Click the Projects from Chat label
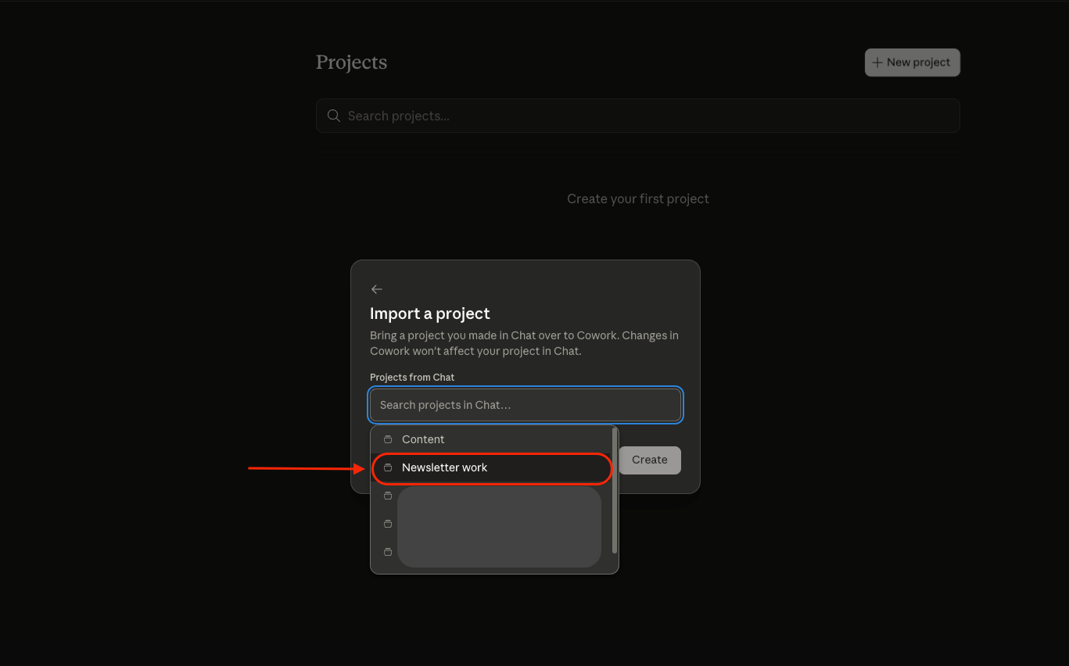 412,377
